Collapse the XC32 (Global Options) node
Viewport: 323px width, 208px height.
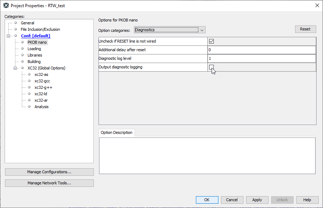click(x=15, y=68)
